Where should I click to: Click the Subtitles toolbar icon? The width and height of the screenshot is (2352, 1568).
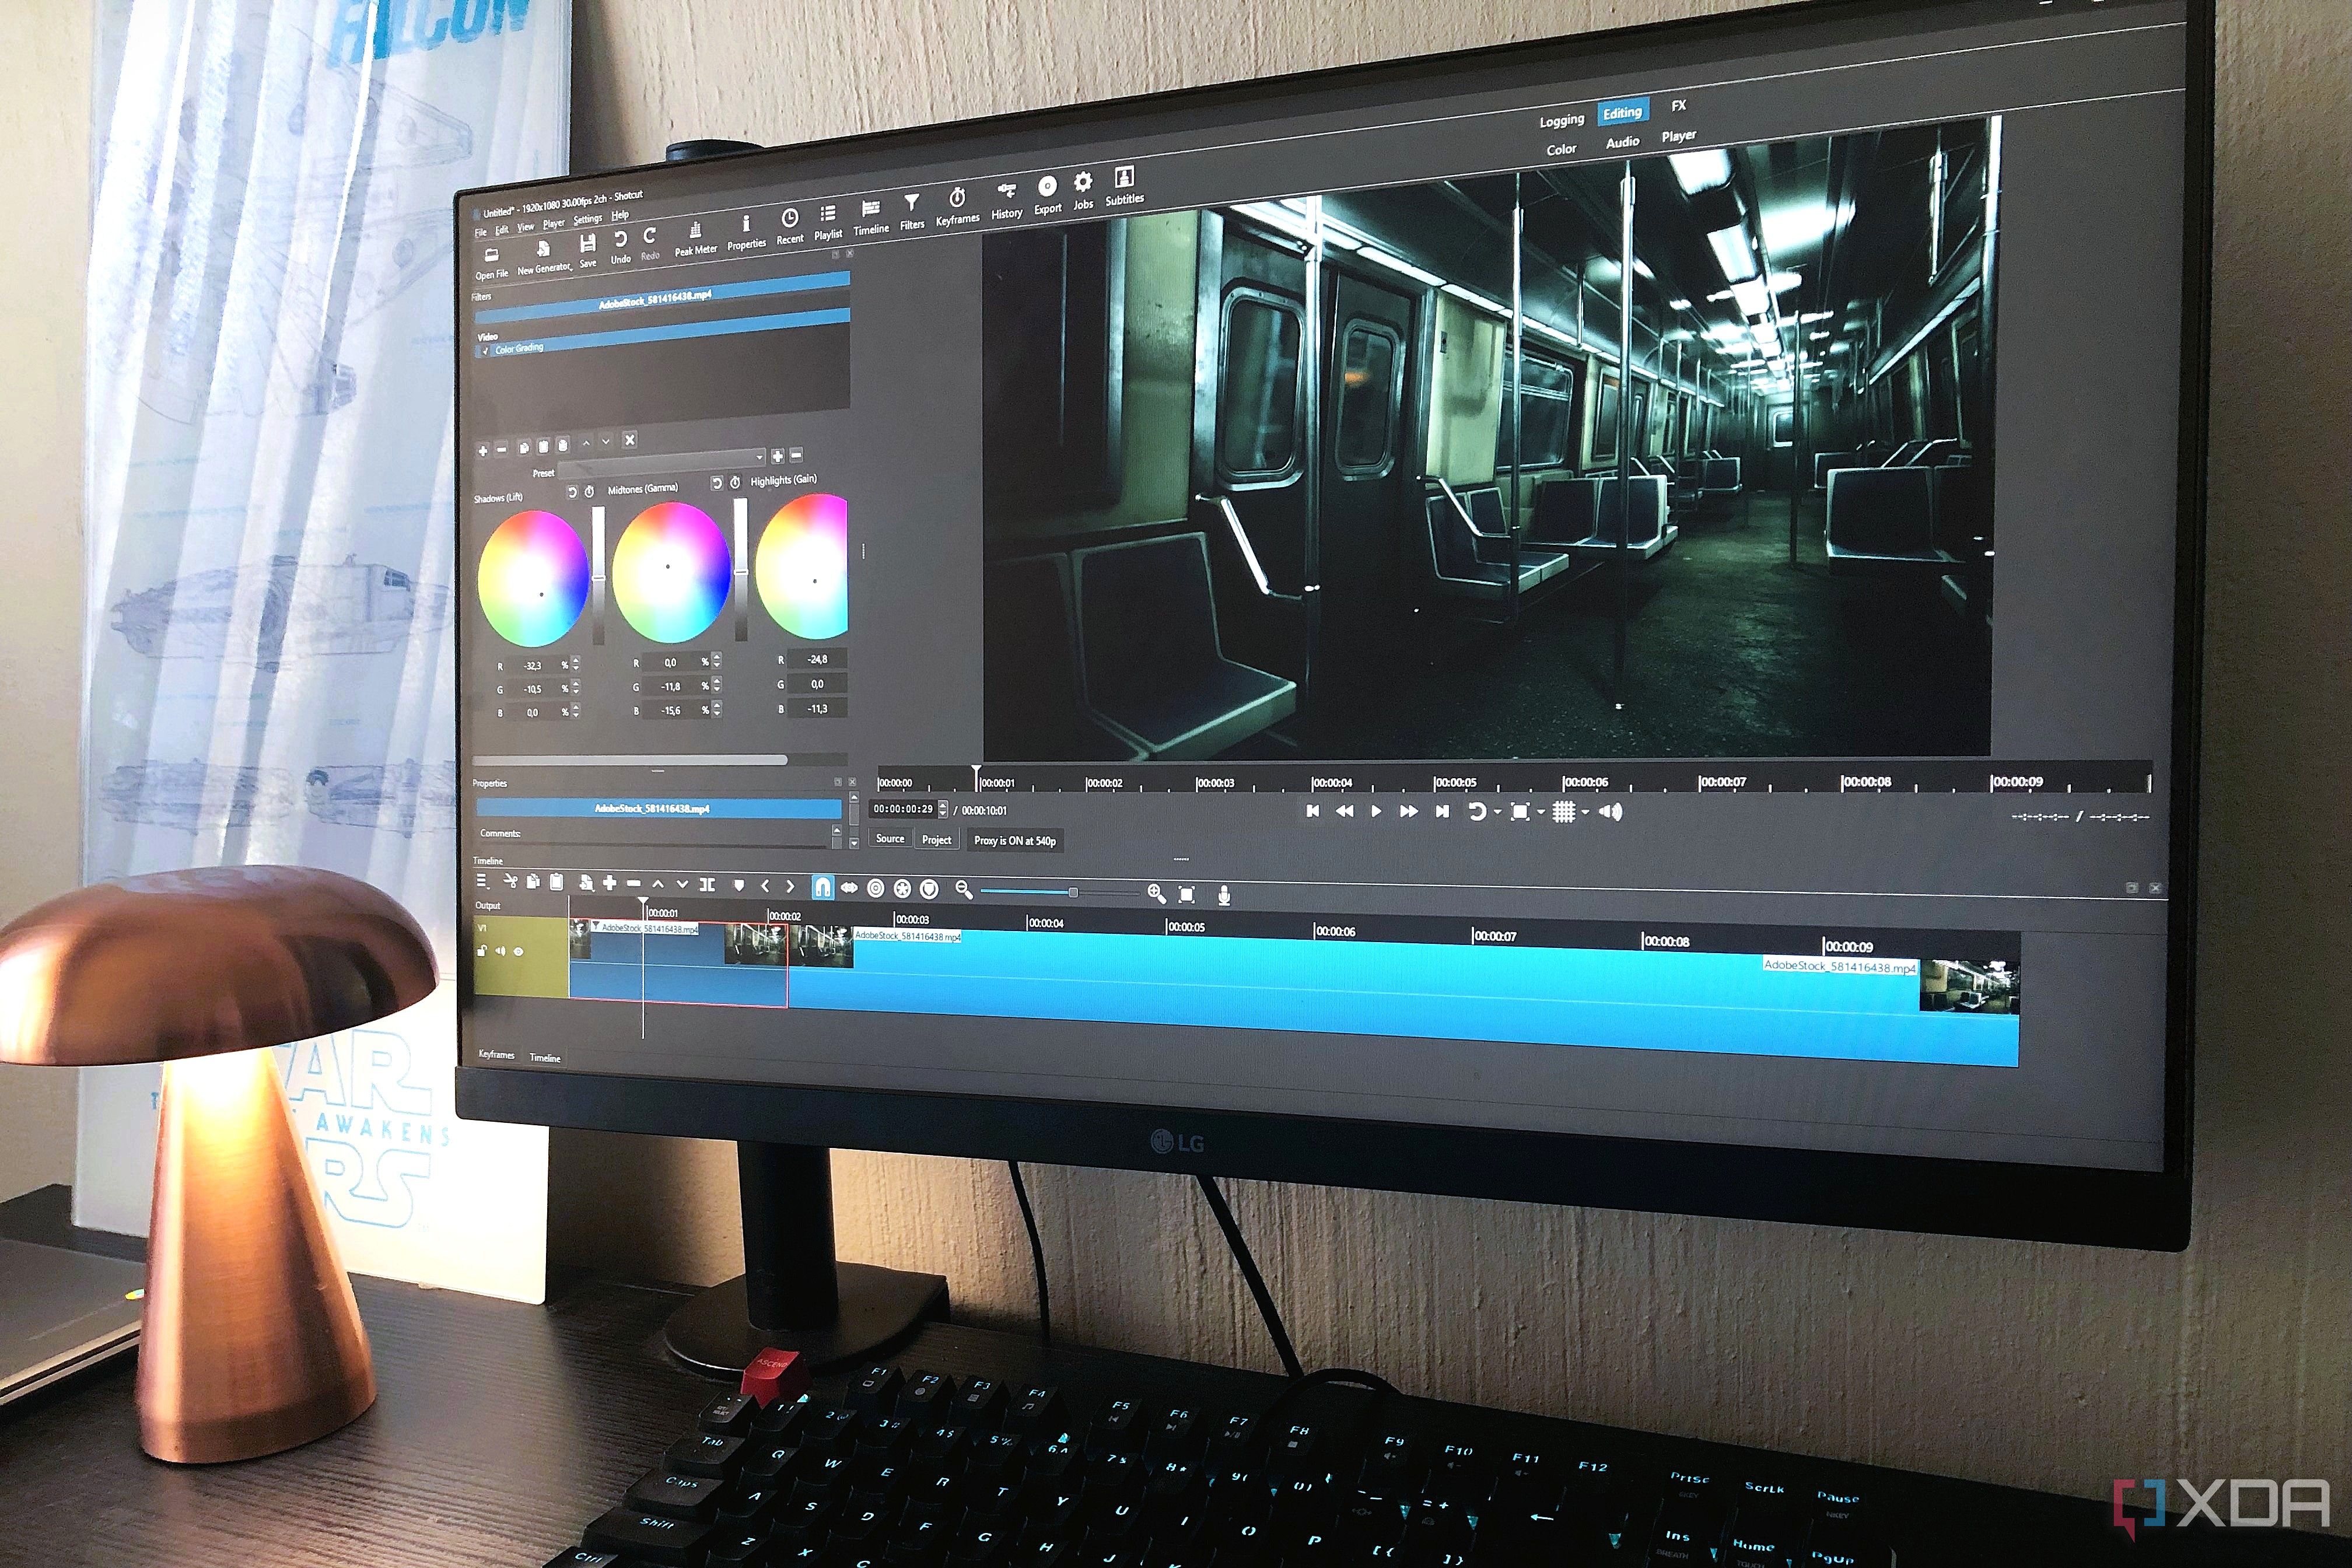coord(1124,180)
